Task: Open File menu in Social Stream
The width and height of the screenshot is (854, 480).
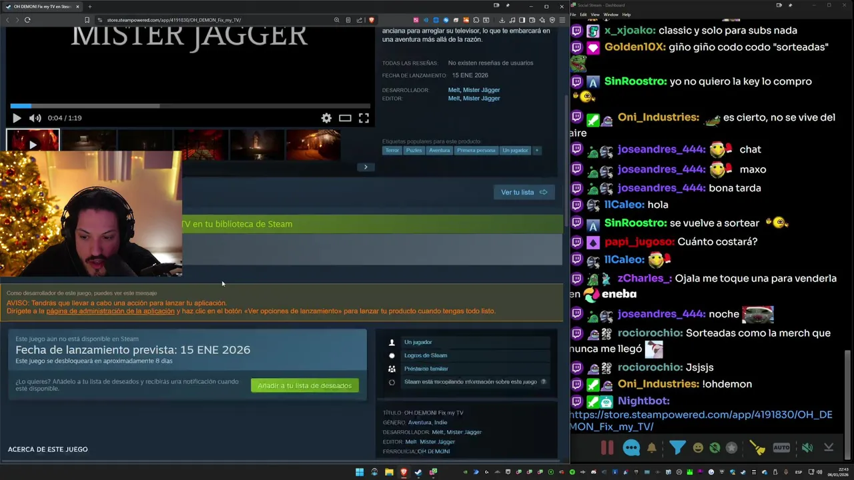Action: tap(573, 15)
